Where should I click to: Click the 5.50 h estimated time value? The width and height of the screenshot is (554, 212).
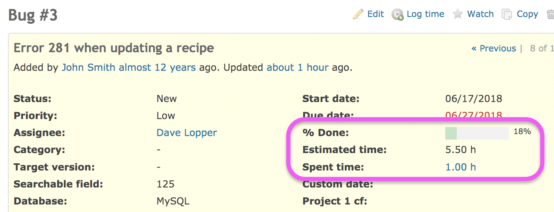[460, 150]
